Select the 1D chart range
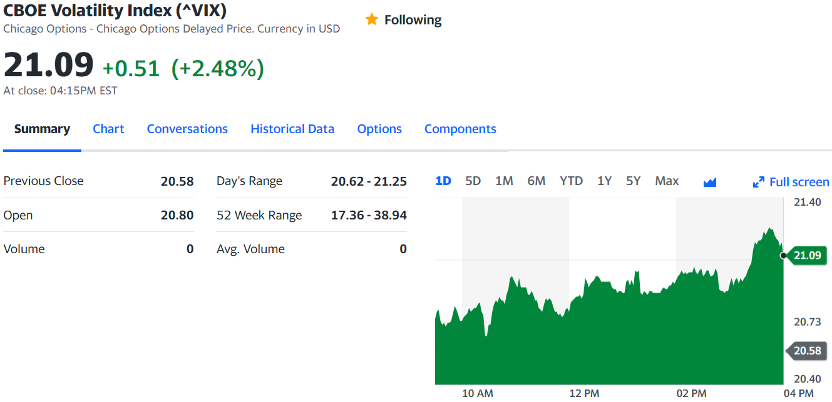 pos(443,181)
